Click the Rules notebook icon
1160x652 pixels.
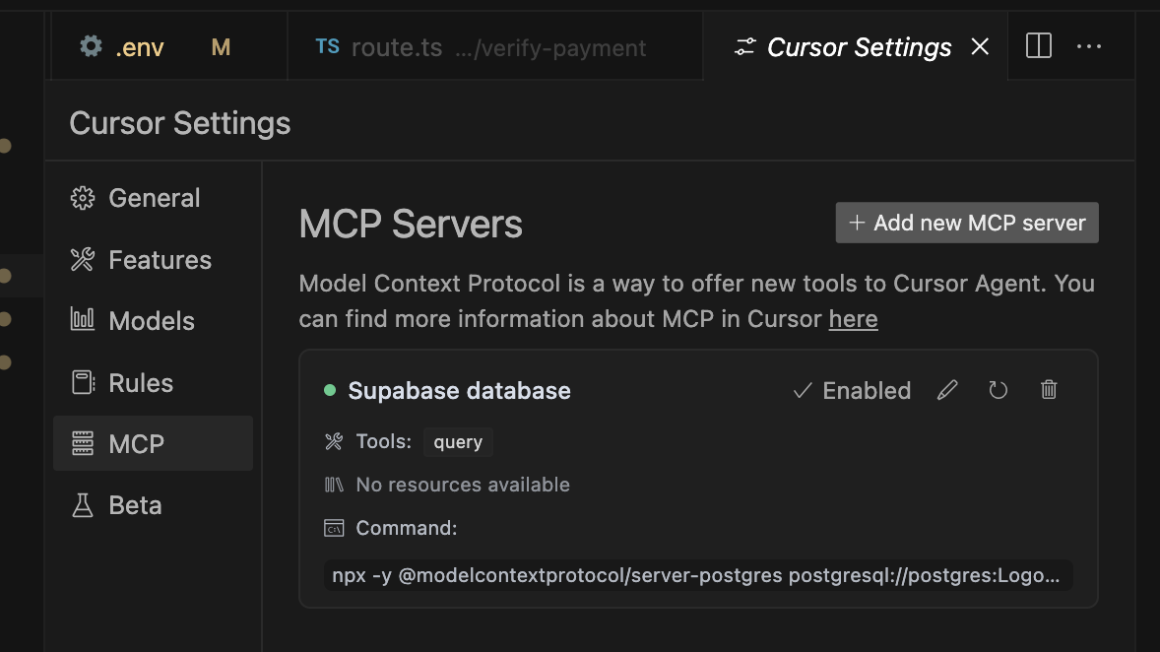[83, 382]
